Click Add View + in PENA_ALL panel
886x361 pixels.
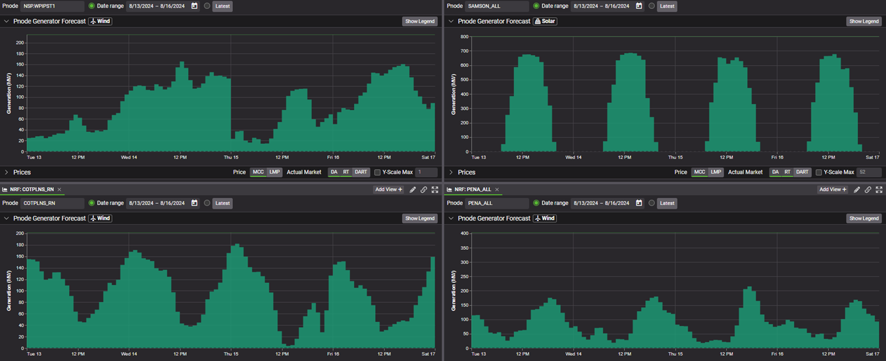tap(832, 190)
